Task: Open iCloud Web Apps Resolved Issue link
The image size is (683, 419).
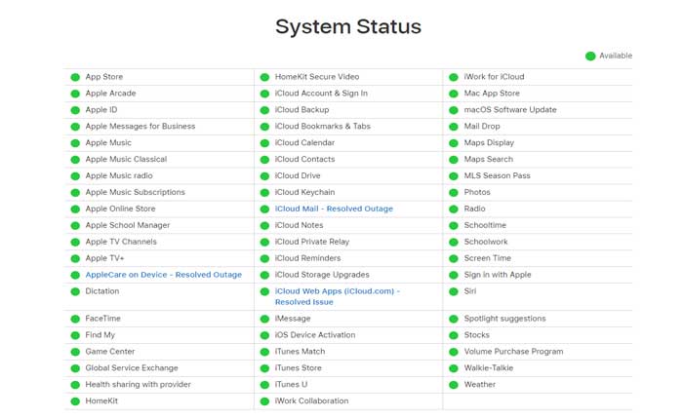Action: click(337, 296)
